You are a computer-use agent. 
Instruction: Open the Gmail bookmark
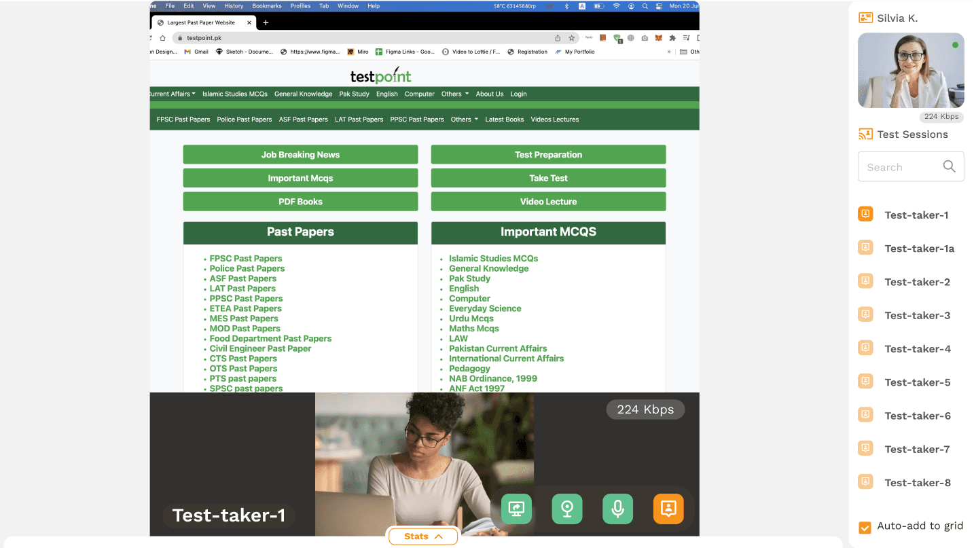coord(196,52)
